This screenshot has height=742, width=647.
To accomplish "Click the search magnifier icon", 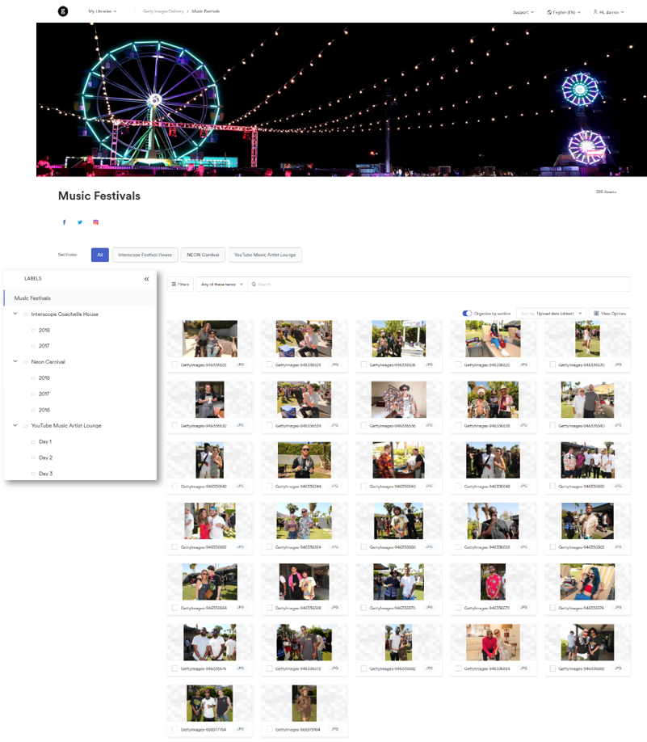I will pyautogui.click(x=253, y=285).
